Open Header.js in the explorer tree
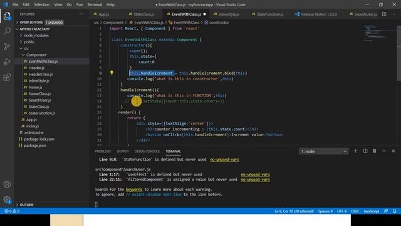 pyautogui.click(x=36, y=68)
